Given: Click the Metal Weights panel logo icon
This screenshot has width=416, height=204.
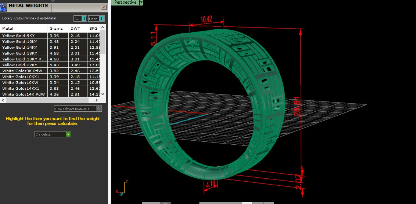Looking at the screenshot, I should (3, 8).
